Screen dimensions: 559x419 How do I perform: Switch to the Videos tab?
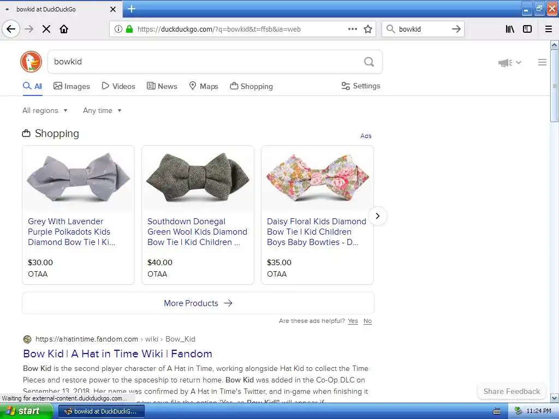click(118, 86)
